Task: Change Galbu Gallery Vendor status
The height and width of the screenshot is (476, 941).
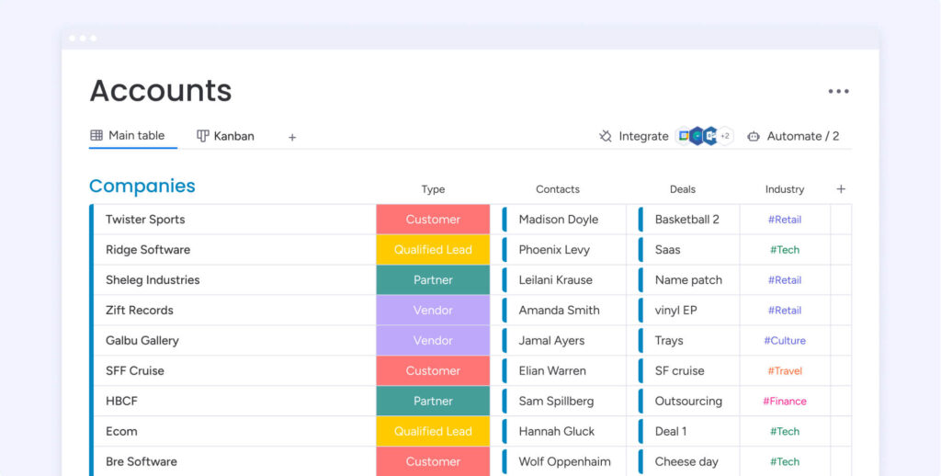Action: (433, 340)
